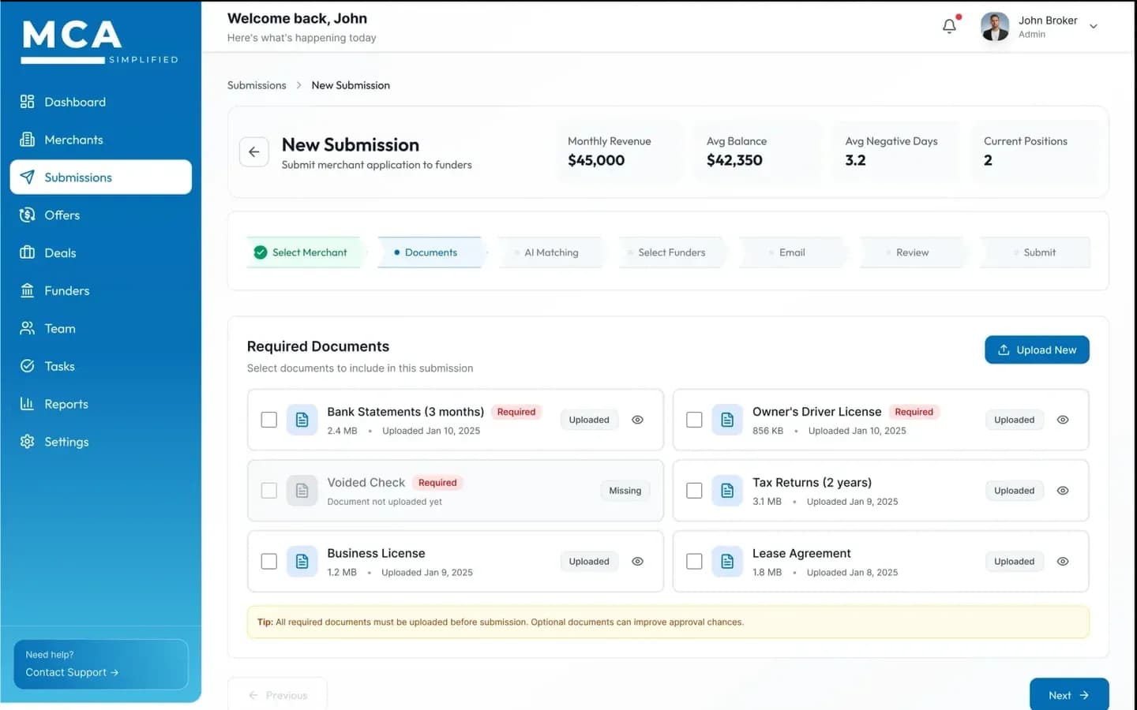Screen dimensions: 1137x710
Task: Jump to the AI Matching step
Action: click(551, 252)
